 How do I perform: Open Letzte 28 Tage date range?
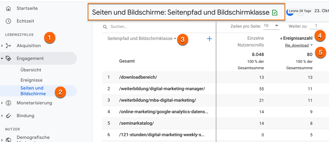(300, 11)
